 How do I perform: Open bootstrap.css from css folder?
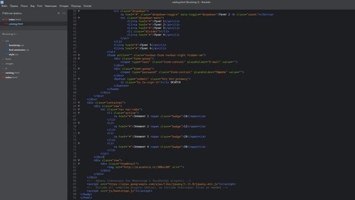[16, 46]
